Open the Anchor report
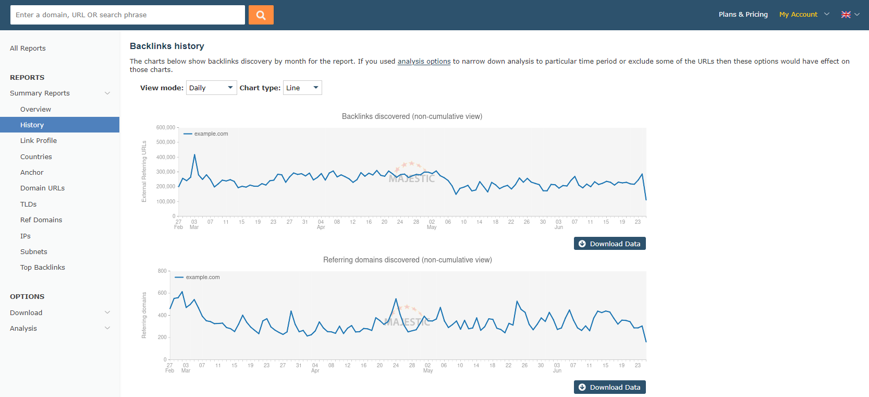869x397 pixels. click(x=32, y=173)
